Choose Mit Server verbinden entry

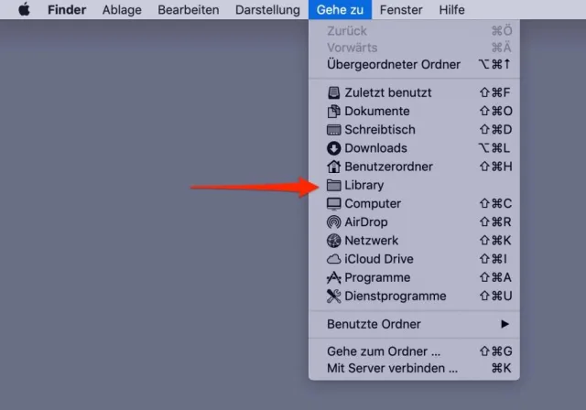tap(392, 368)
